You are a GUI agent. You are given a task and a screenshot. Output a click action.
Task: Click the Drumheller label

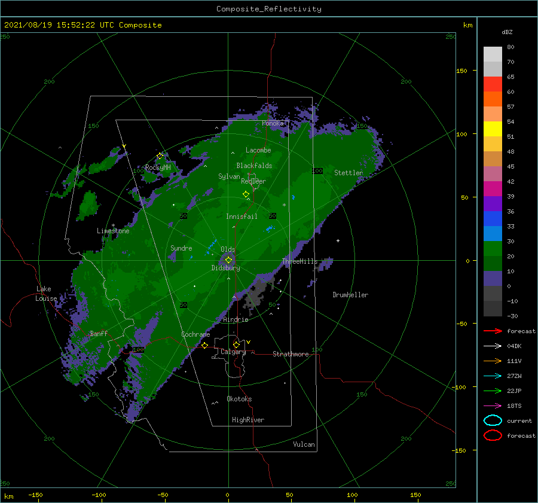[350, 295]
